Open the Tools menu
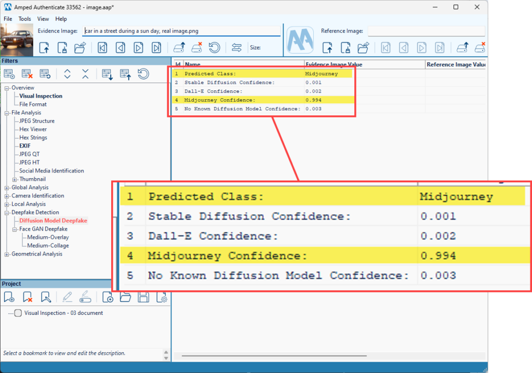This screenshot has width=532, height=373. point(24,19)
